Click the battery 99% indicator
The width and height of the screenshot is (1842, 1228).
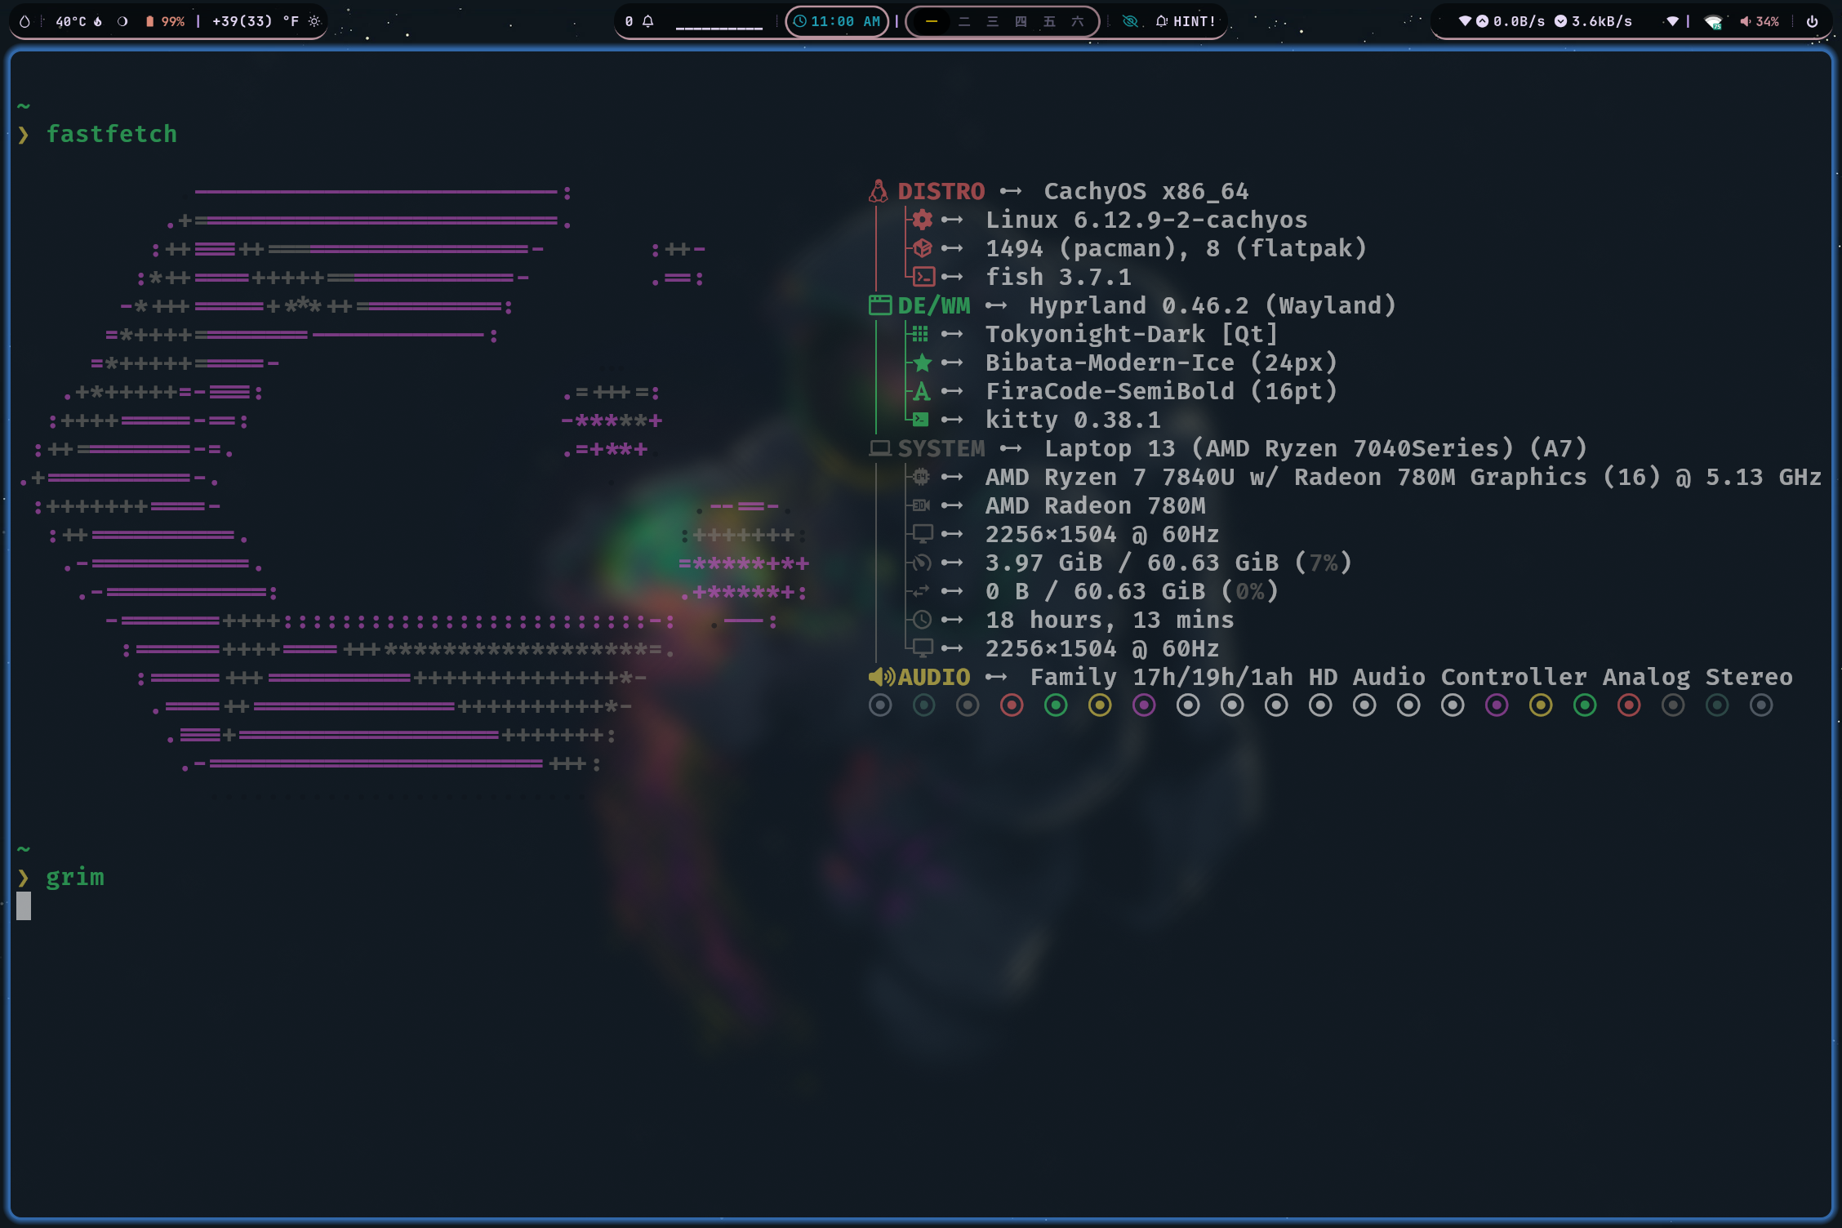pyautogui.click(x=165, y=21)
